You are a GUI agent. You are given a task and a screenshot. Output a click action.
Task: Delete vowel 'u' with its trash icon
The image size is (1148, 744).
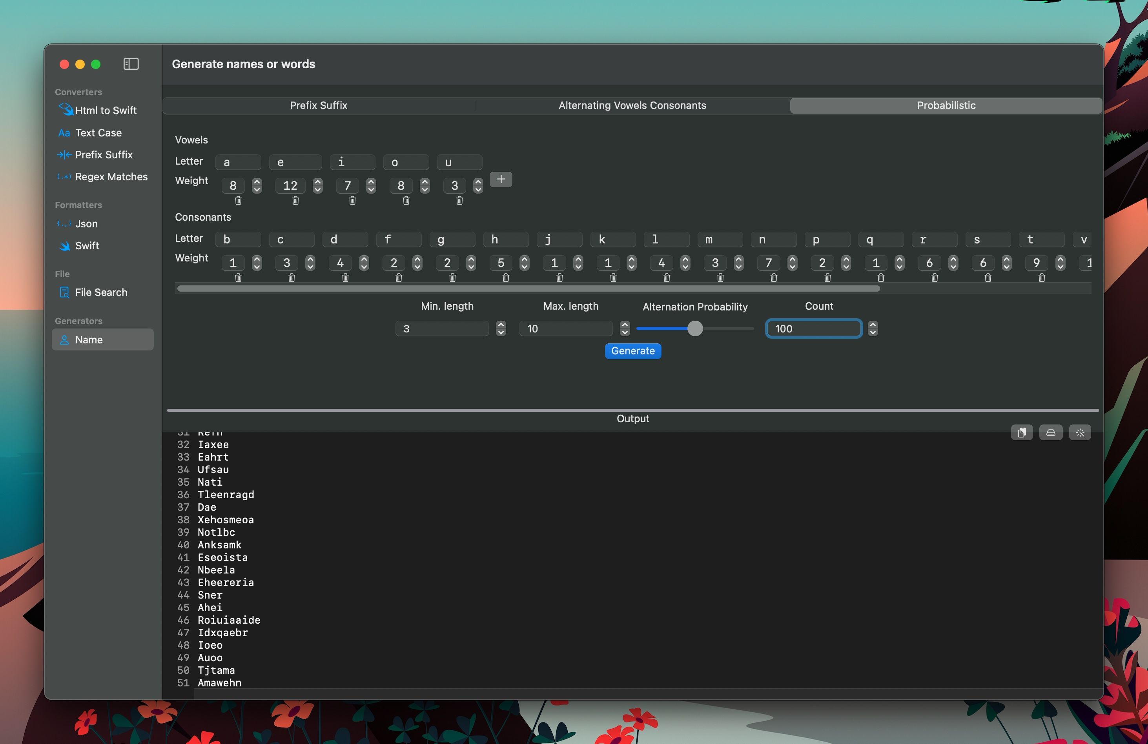tap(460, 200)
